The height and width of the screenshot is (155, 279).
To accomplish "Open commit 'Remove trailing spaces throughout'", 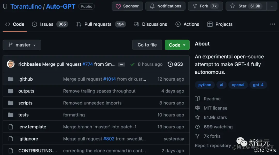I will click(x=99, y=91).
